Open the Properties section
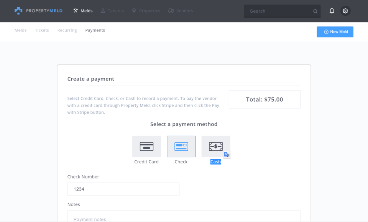Screen dimensions: 368x222 [146, 11]
